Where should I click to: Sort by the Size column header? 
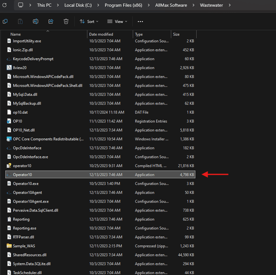click(x=176, y=35)
